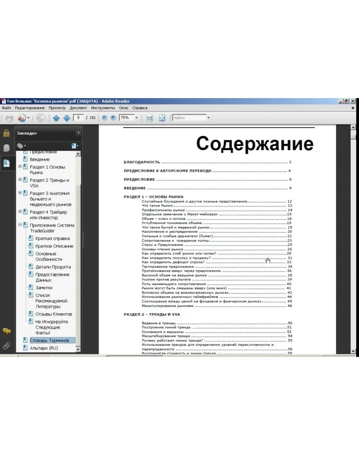359x455 pixels.
Task: Open the Просмотр menu
Action: pos(57,108)
